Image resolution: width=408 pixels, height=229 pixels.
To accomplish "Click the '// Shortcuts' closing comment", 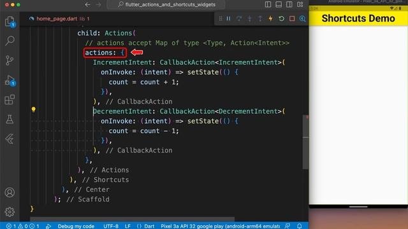I will pyautogui.click(x=105, y=179).
